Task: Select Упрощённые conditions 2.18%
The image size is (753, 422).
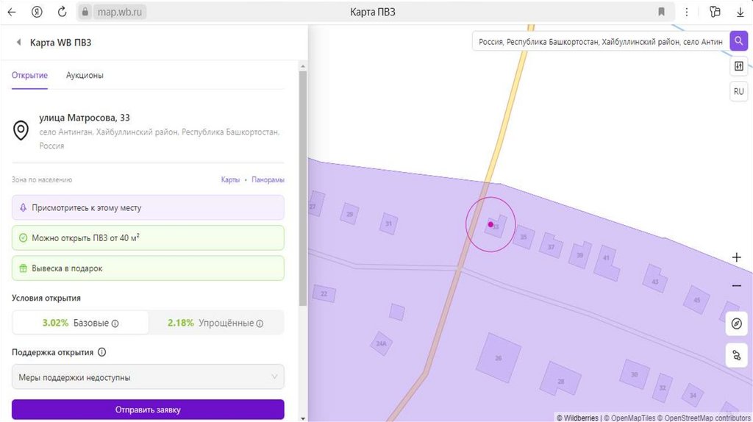Action: (x=215, y=323)
